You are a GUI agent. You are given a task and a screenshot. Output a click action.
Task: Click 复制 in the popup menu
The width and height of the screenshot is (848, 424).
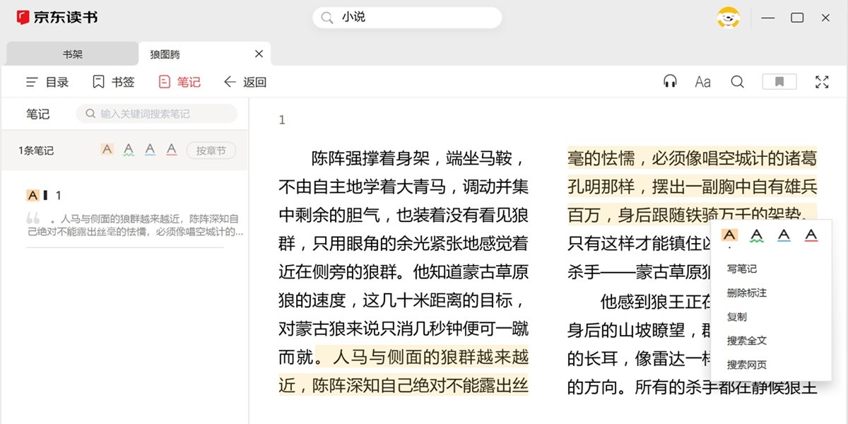737,317
